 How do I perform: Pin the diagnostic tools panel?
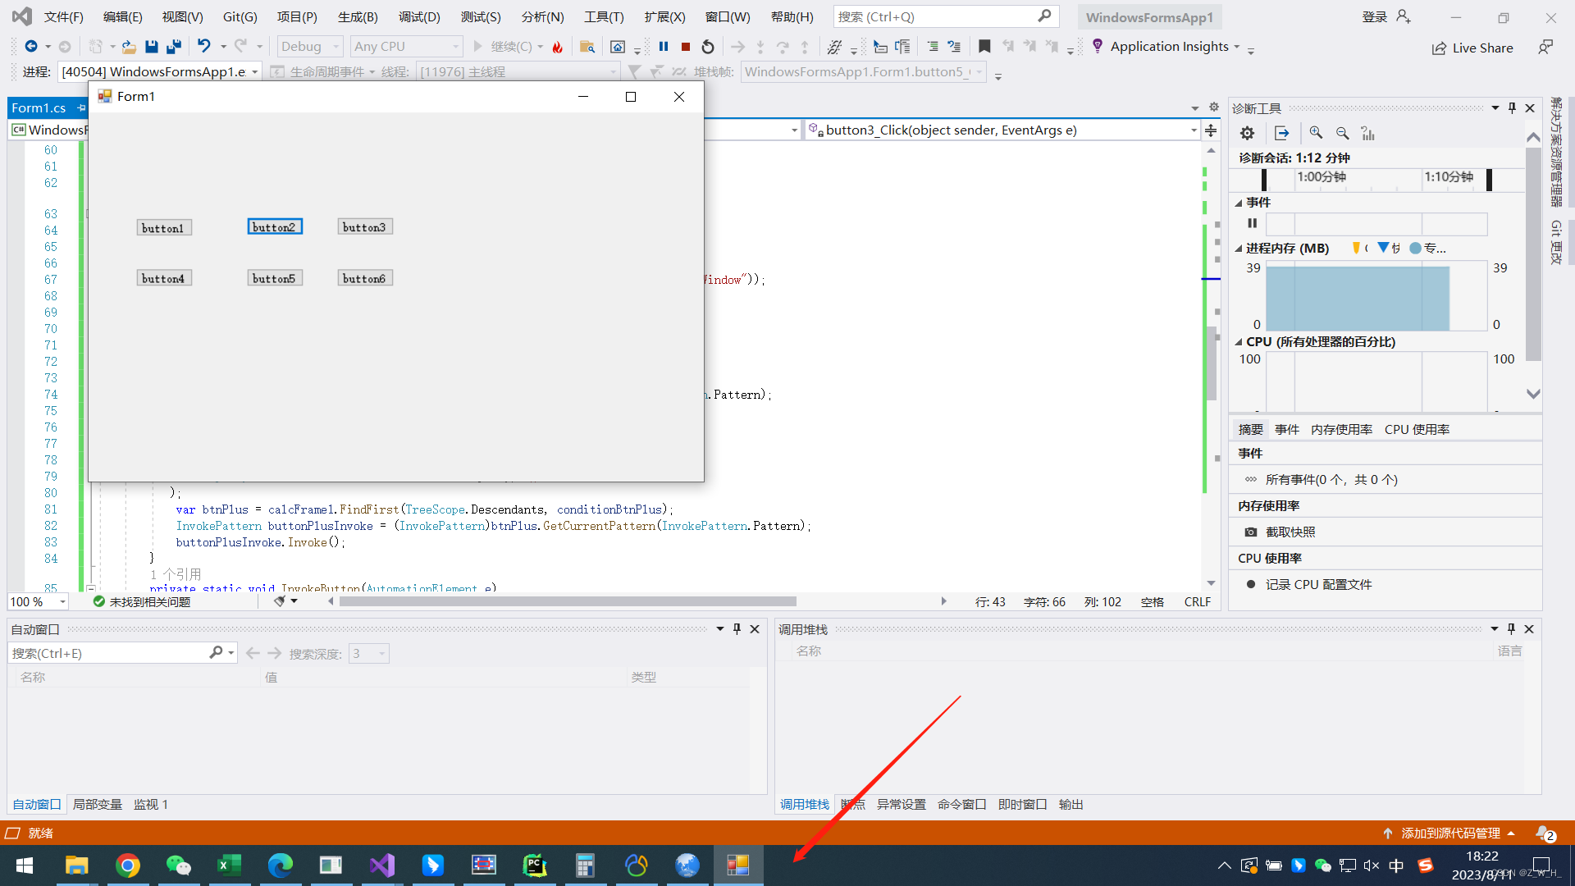point(1512,108)
